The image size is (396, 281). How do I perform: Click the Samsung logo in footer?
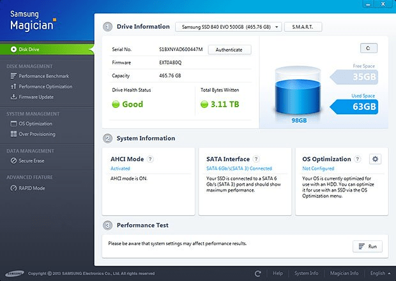click(x=15, y=273)
